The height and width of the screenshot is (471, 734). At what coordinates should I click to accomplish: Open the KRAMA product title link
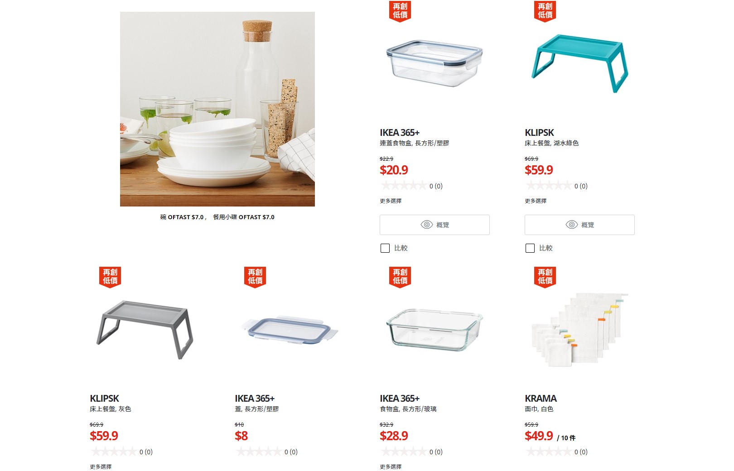tap(541, 399)
